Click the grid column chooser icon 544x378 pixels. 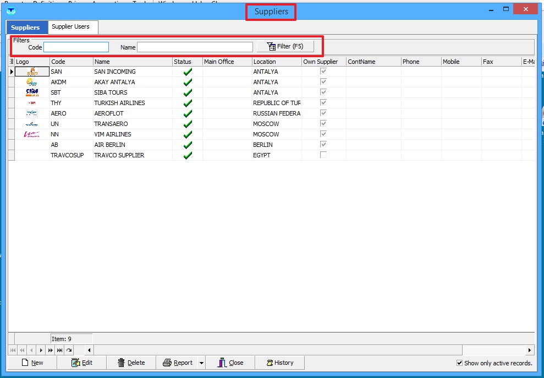[x=12, y=62]
